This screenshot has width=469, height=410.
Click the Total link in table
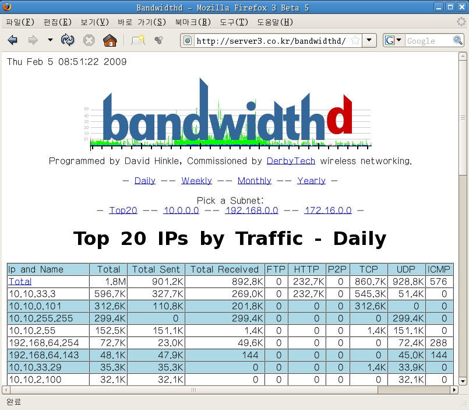click(x=20, y=282)
